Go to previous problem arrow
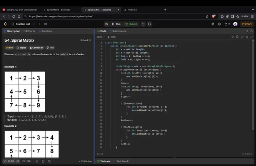Viewport: 256px width, 166px height. [x=34, y=24]
